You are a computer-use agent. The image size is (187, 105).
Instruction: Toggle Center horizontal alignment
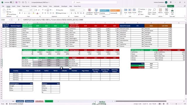45,13
